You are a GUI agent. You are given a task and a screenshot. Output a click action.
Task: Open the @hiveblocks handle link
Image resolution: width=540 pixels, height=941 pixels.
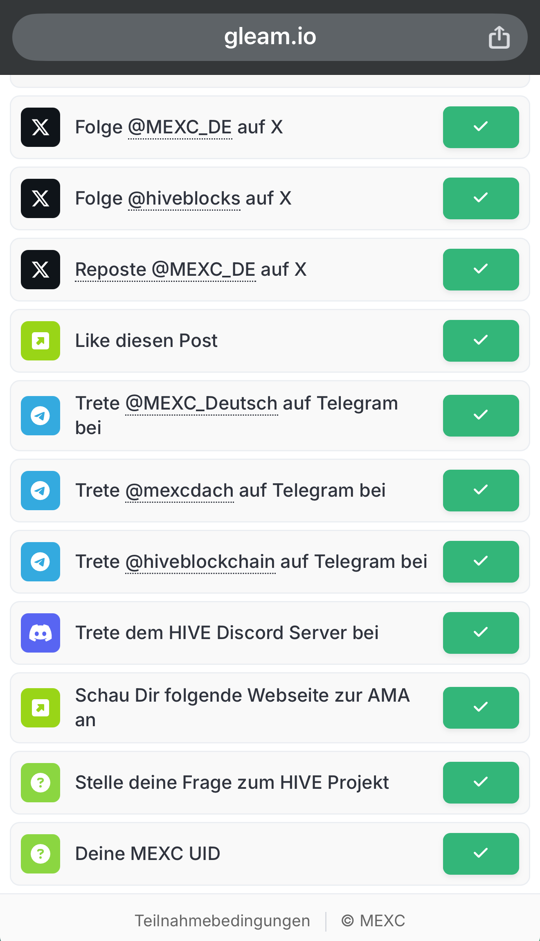pyautogui.click(x=184, y=199)
